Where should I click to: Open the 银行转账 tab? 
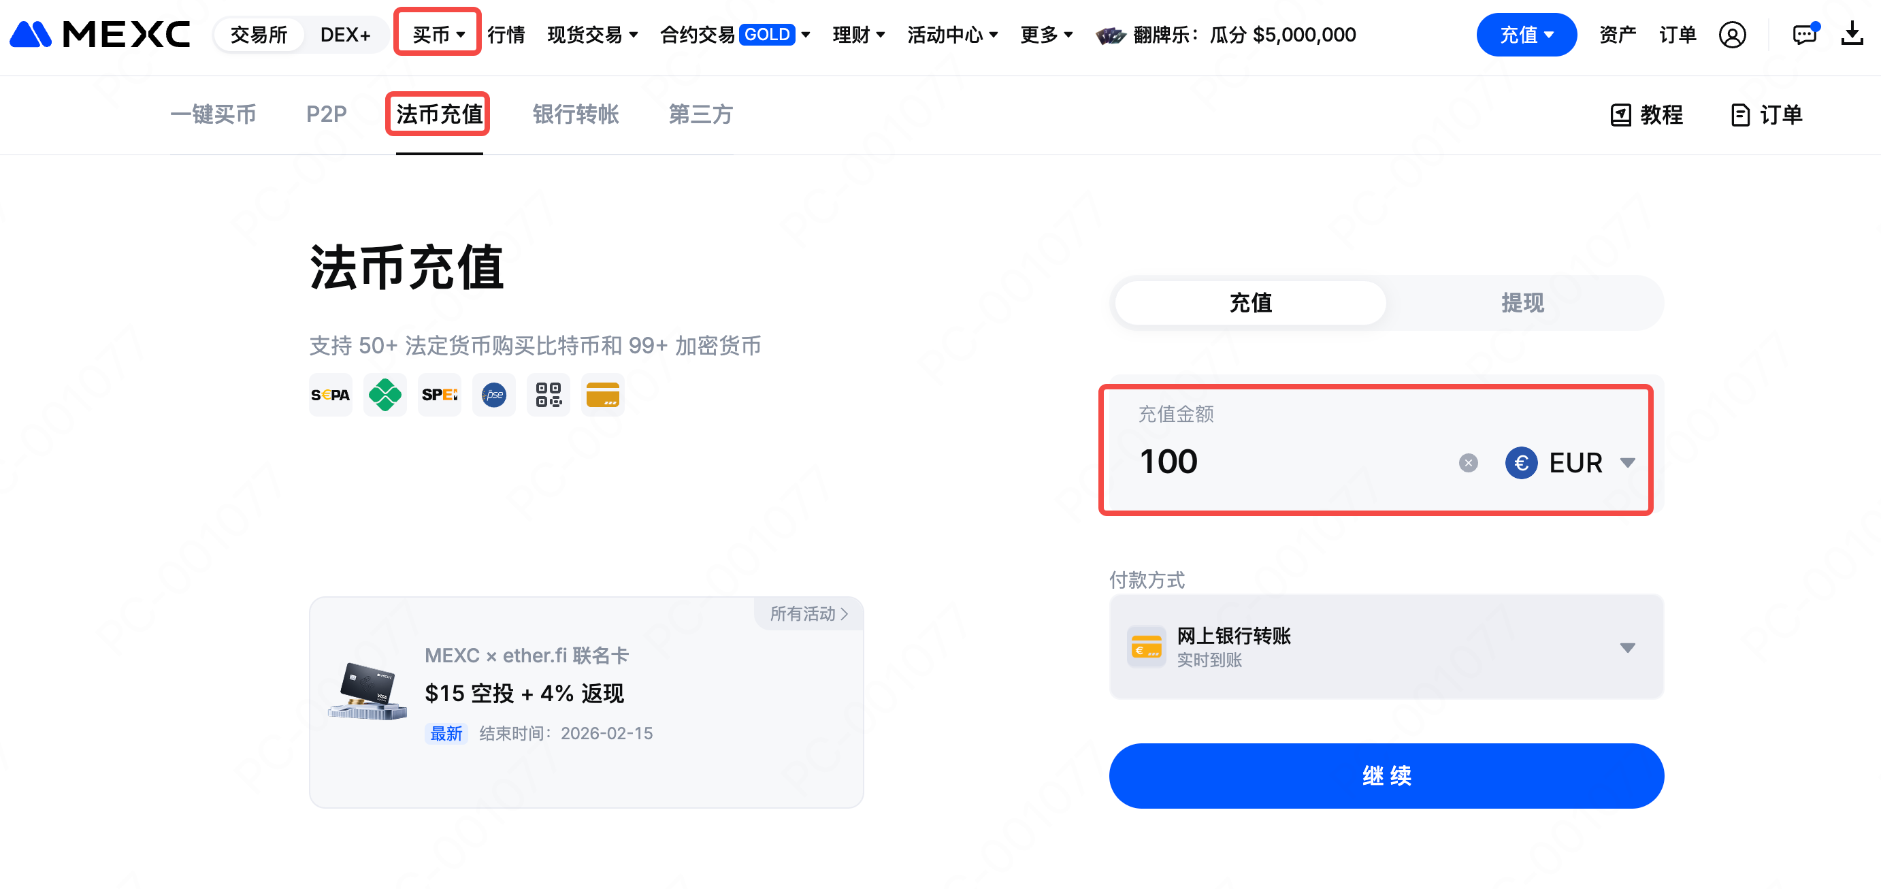[x=576, y=114]
